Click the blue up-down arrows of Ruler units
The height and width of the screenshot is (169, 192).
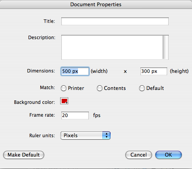(x=106, y=135)
